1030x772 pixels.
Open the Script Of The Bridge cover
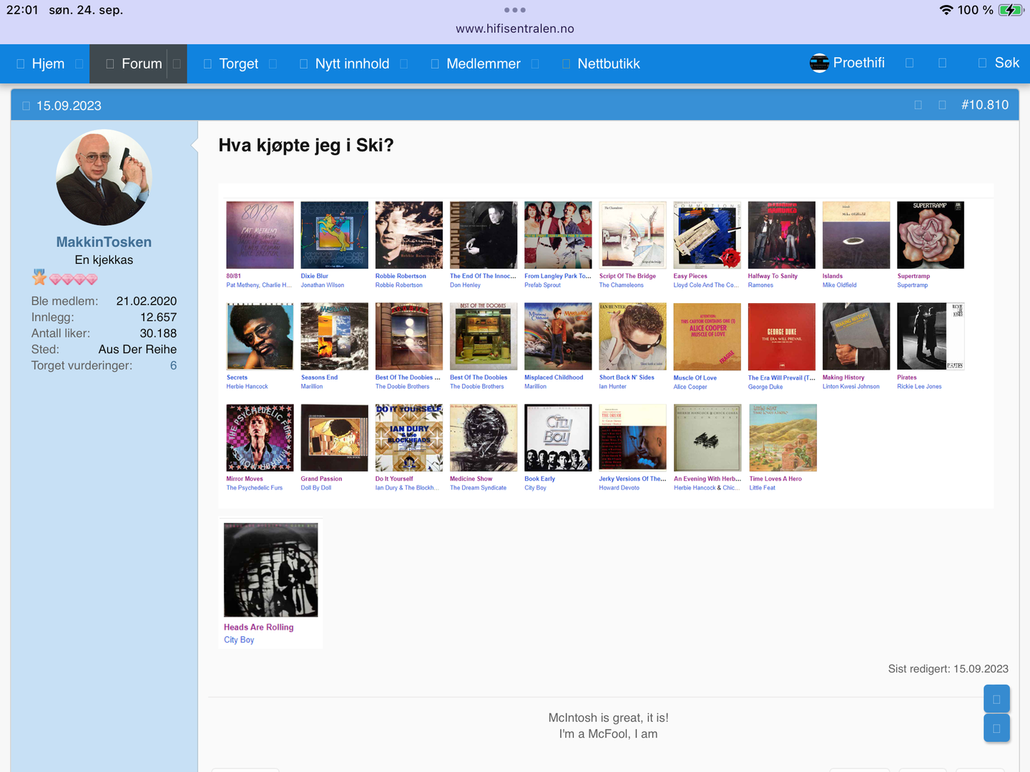coord(633,235)
